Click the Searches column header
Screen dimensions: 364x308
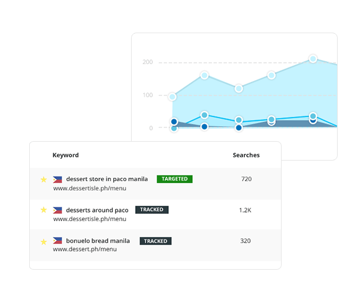tap(246, 155)
